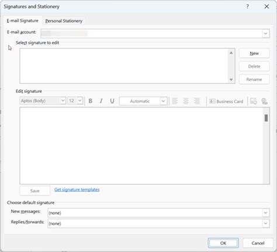Screen dimensions: 277x252
Task: Open the Get signature templates link
Action: pos(77,190)
